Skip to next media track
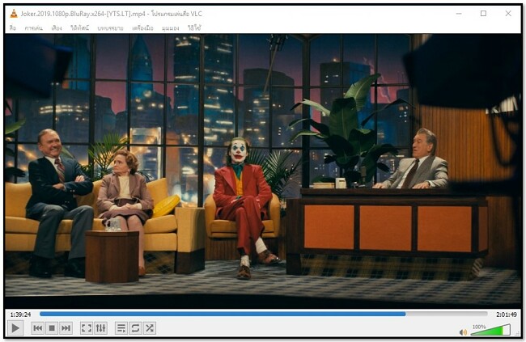 [66, 328]
